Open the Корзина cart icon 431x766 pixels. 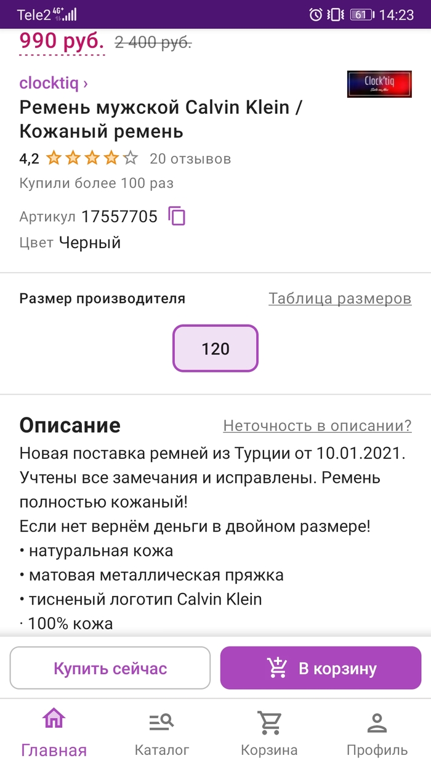pos(269,721)
